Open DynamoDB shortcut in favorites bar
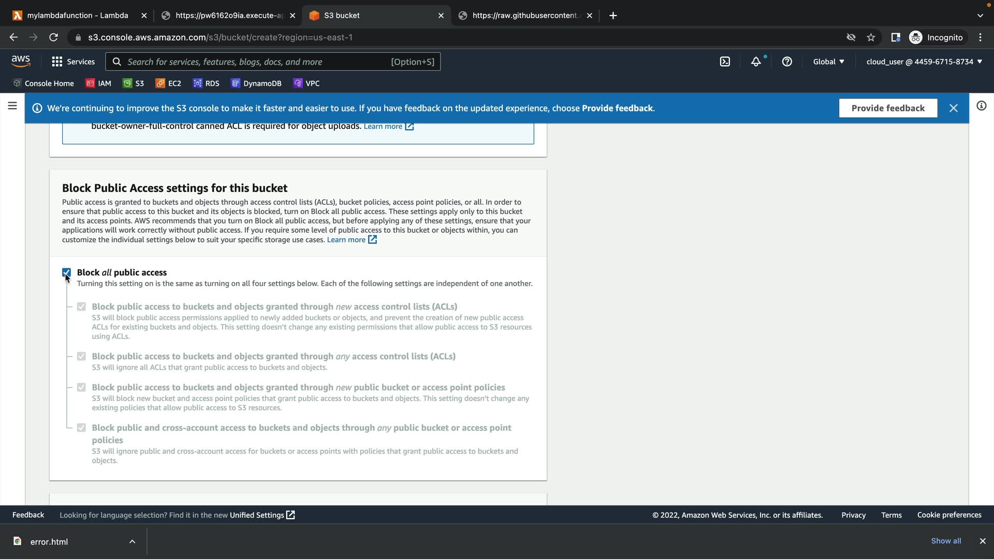The width and height of the screenshot is (994, 559). click(x=256, y=83)
